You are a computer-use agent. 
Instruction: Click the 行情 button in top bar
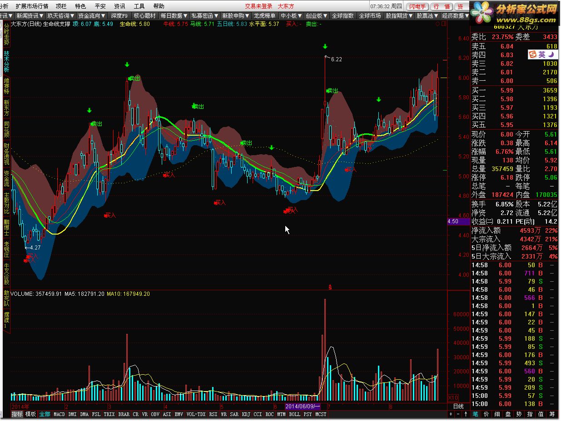coord(442,6)
